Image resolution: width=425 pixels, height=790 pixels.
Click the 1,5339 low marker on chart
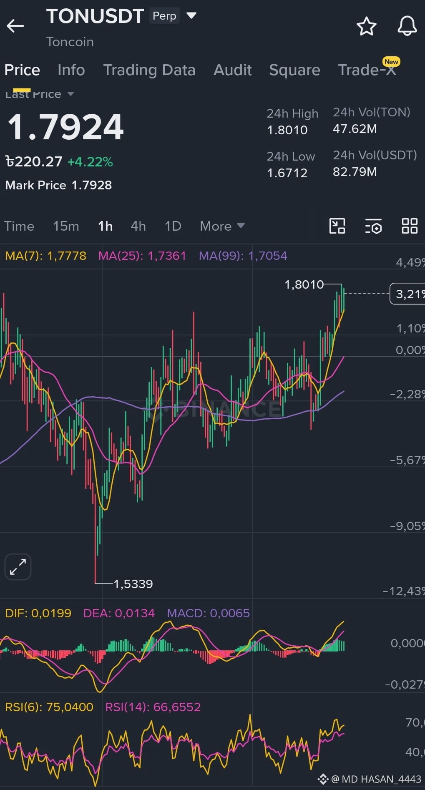point(133,584)
